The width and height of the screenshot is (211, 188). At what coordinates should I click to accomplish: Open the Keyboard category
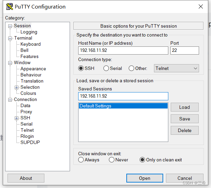[30, 44]
